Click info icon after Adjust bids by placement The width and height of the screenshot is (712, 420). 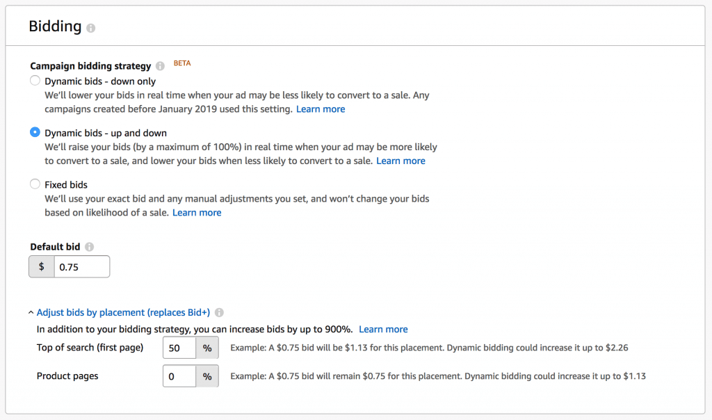[220, 313]
